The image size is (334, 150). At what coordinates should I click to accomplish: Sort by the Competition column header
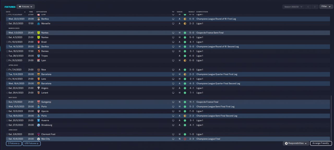[202, 12]
